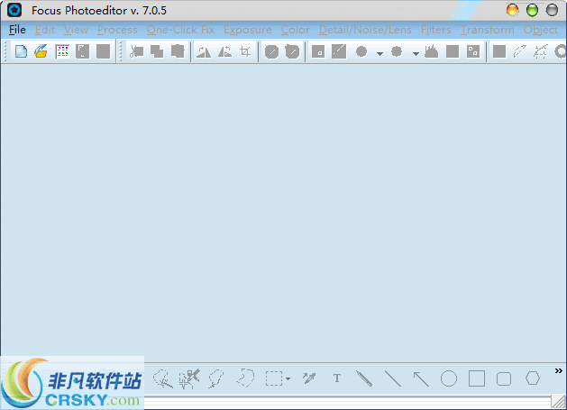This screenshot has width=567, height=410.
Task: Select the Arrow drawing tool
Action: [x=421, y=378]
